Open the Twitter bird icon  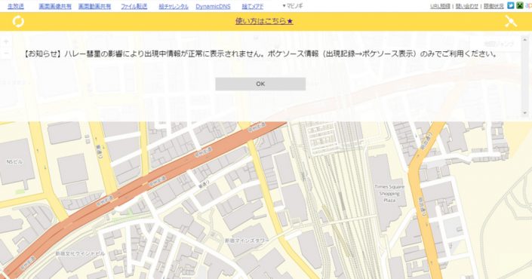pyautogui.click(x=511, y=5)
